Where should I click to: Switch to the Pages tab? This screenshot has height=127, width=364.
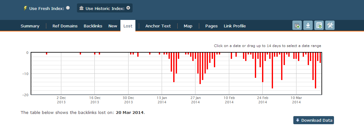pos(211,26)
